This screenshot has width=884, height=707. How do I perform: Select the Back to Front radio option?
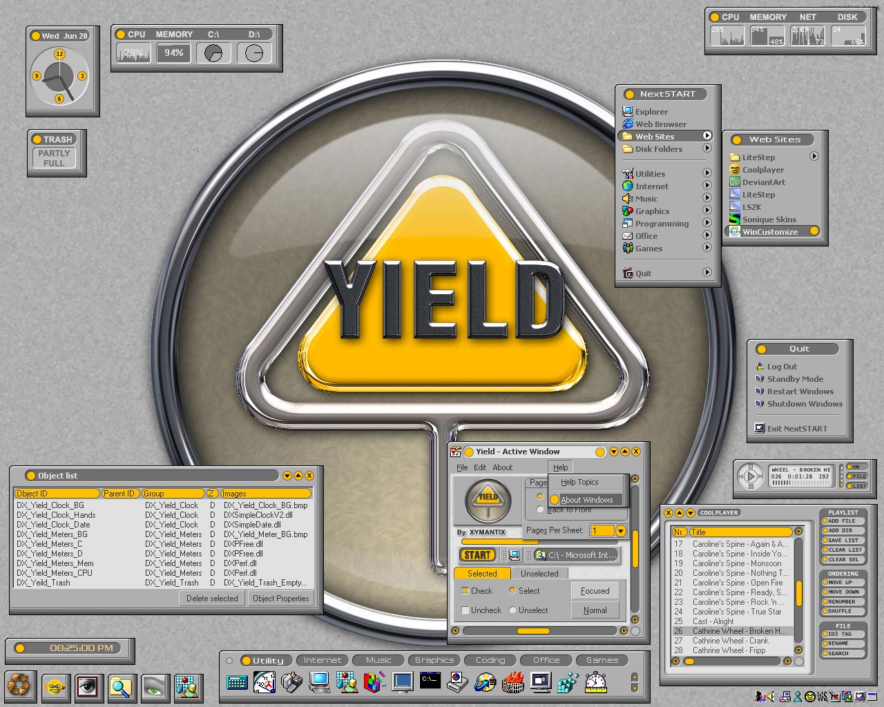point(540,510)
